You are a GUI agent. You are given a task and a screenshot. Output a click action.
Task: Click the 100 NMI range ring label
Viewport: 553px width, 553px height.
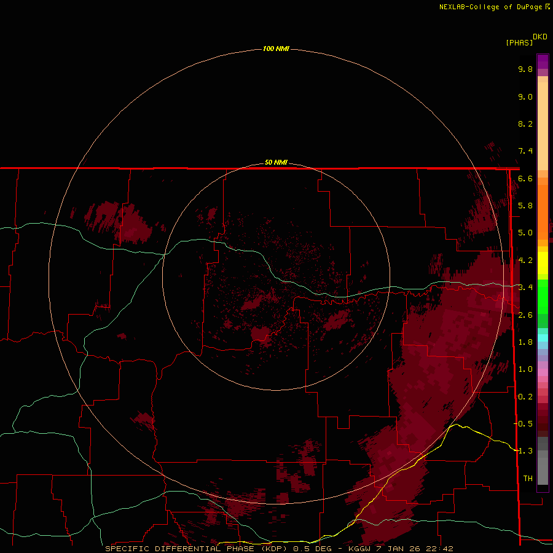(276, 49)
